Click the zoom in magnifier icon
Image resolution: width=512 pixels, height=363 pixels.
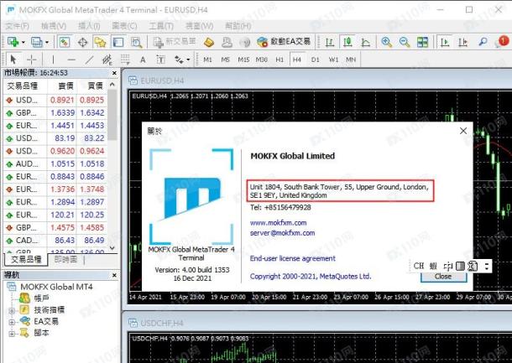386,42
